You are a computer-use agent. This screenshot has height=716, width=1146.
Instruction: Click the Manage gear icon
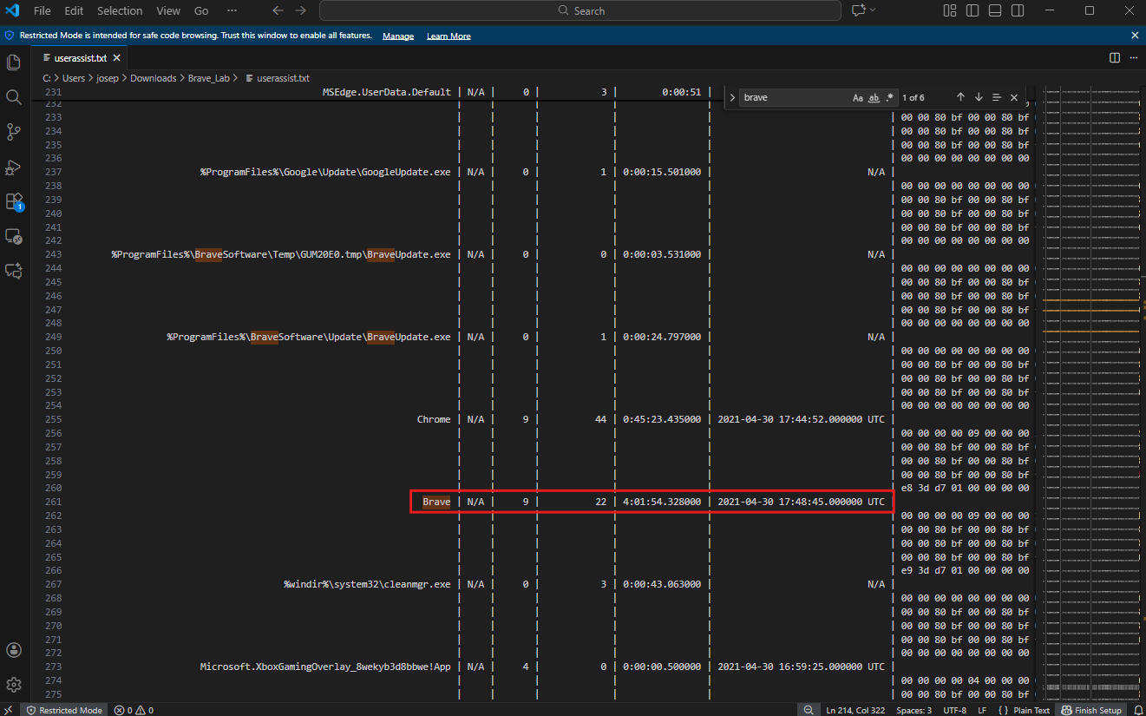click(14, 685)
